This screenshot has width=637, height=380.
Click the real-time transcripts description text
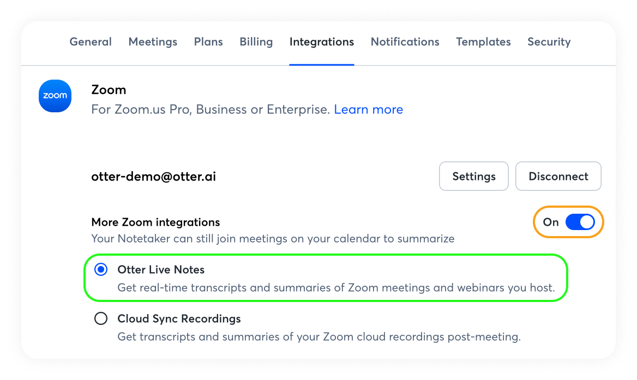(336, 288)
